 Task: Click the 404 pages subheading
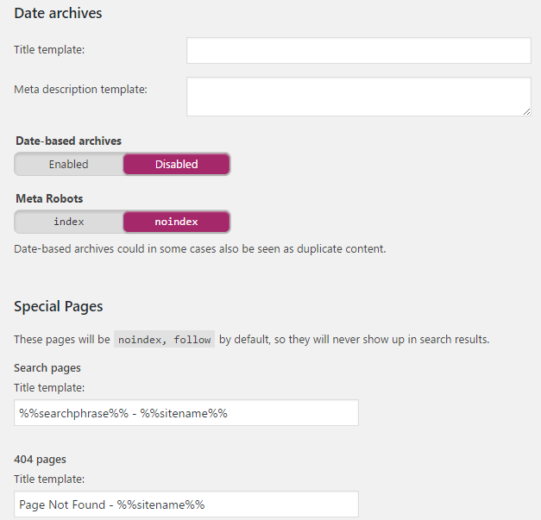click(x=41, y=459)
